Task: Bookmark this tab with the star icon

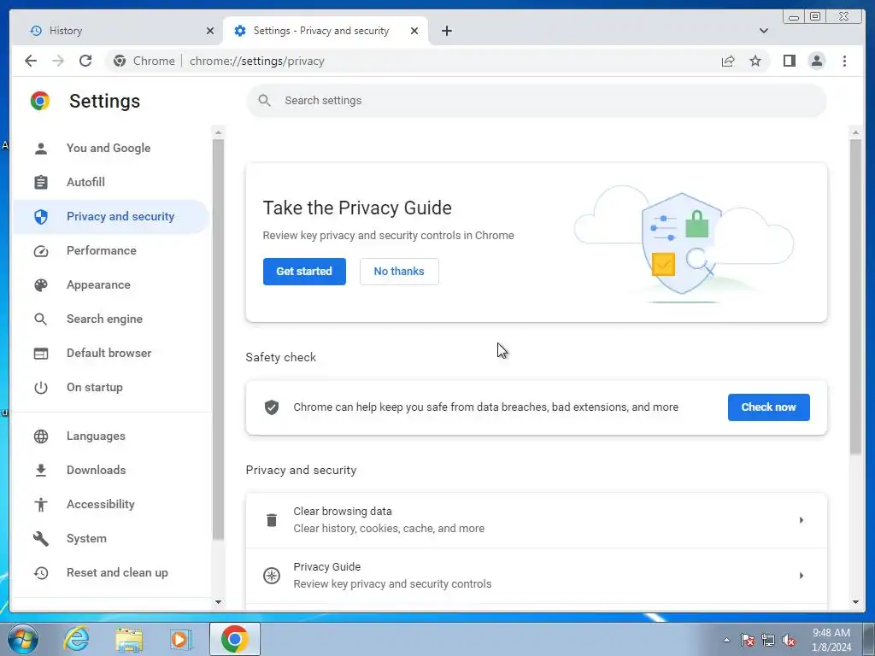Action: (755, 61)
